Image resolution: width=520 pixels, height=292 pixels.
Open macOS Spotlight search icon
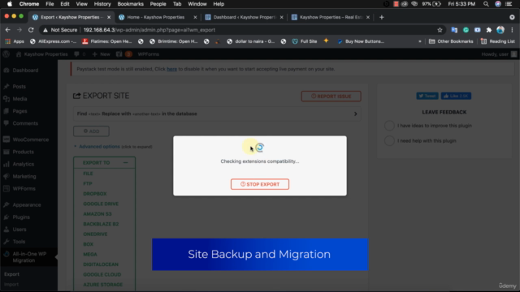pos(486,4)
